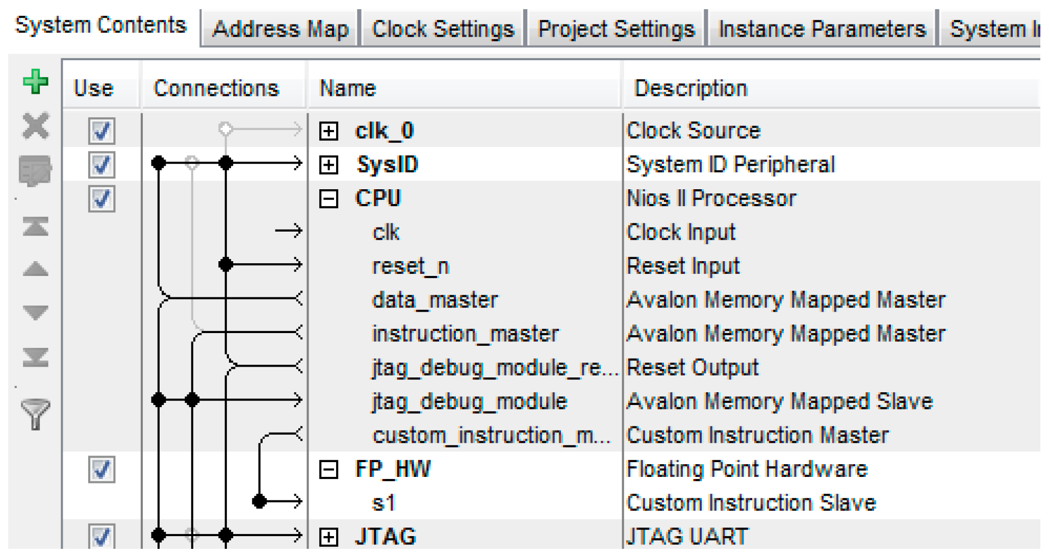The image size is (1049, 557).
Task: Expand the clk_0 tree node
Action: [x=328, y=132]
